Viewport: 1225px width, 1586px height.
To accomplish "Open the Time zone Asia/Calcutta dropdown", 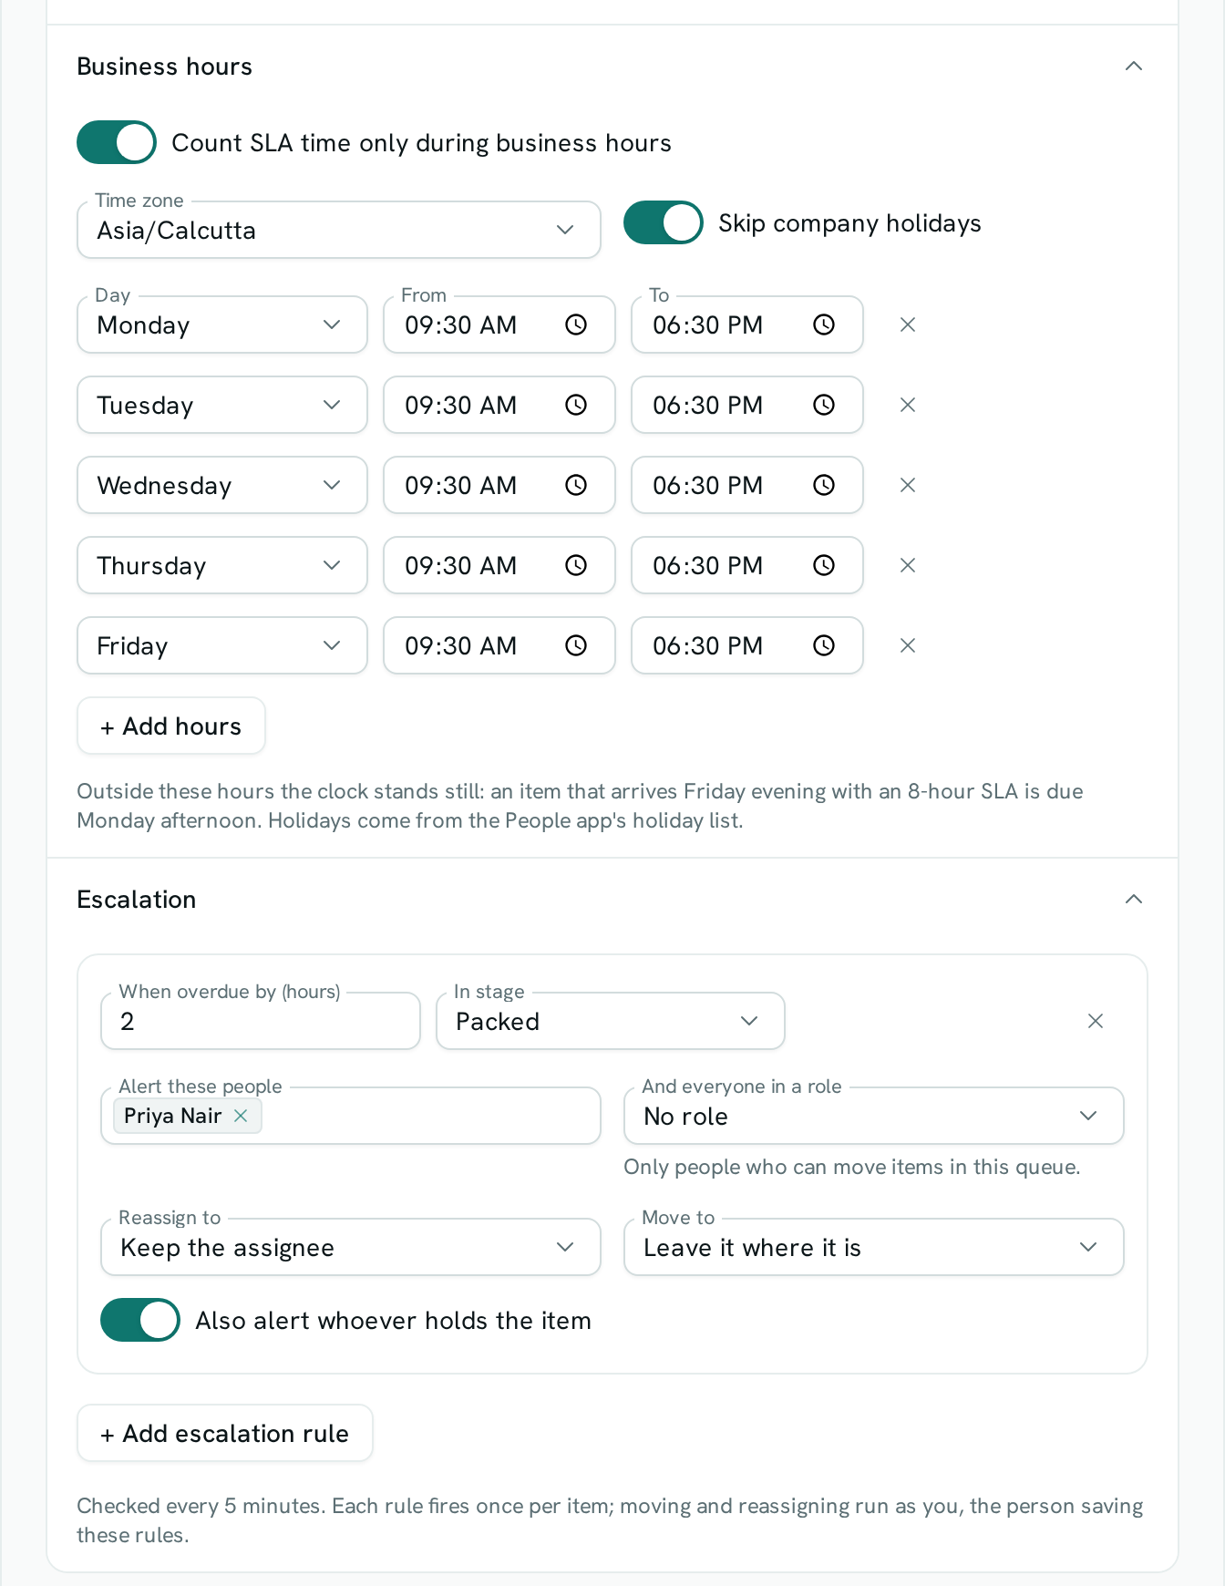I will pos(339,230).
